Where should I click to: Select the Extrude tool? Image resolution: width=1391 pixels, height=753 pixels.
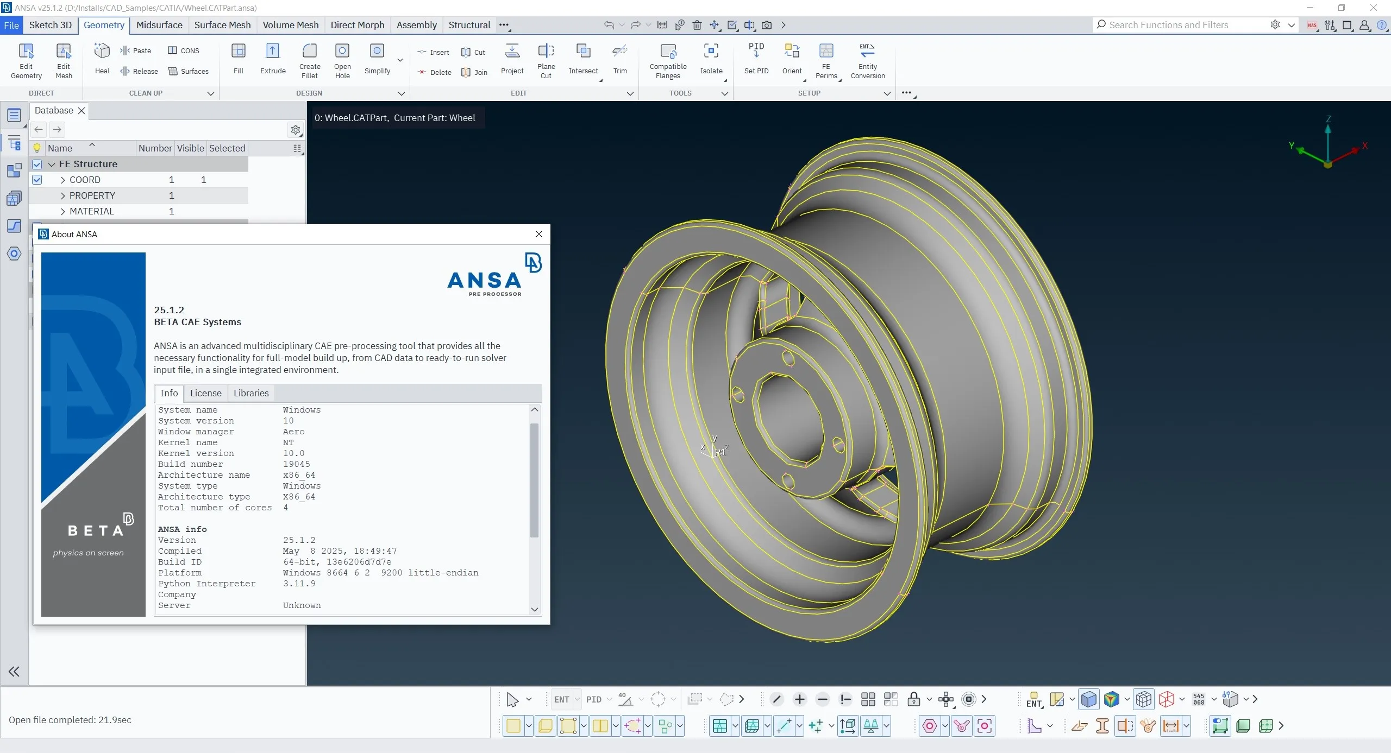(273, 59)
